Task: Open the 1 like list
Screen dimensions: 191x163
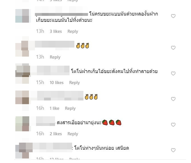Action: [x=54, y=108]
